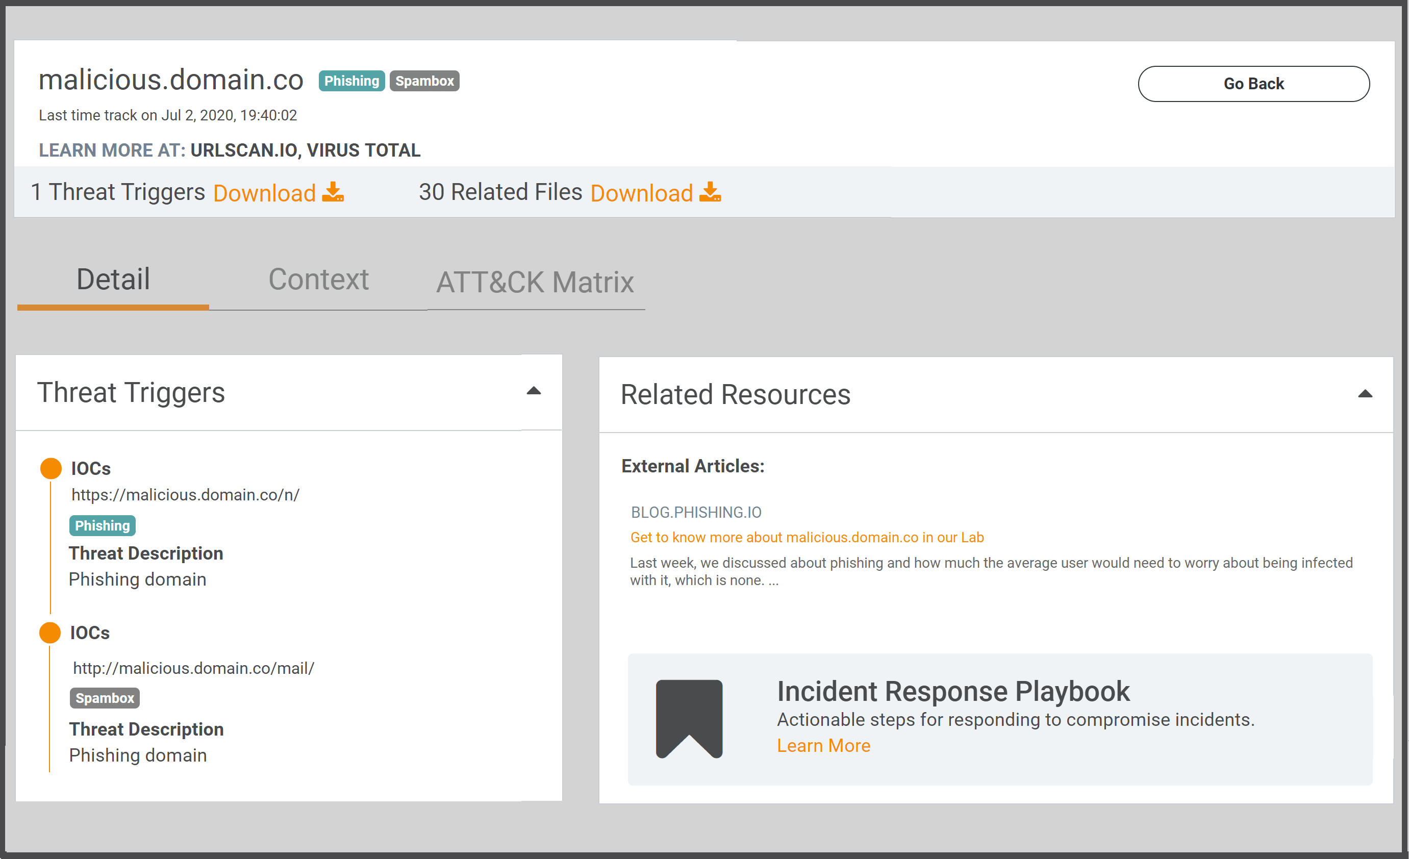
Task: Click the Spambox tag beside domain title
Action: point(424,81)
